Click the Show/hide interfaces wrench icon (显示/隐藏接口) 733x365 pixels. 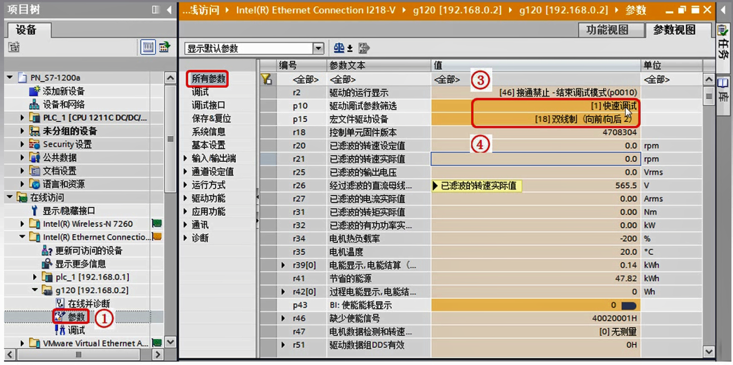(x=35, y=211)
